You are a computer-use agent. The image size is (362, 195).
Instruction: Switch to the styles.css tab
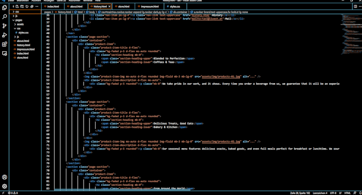coord(175,6)
